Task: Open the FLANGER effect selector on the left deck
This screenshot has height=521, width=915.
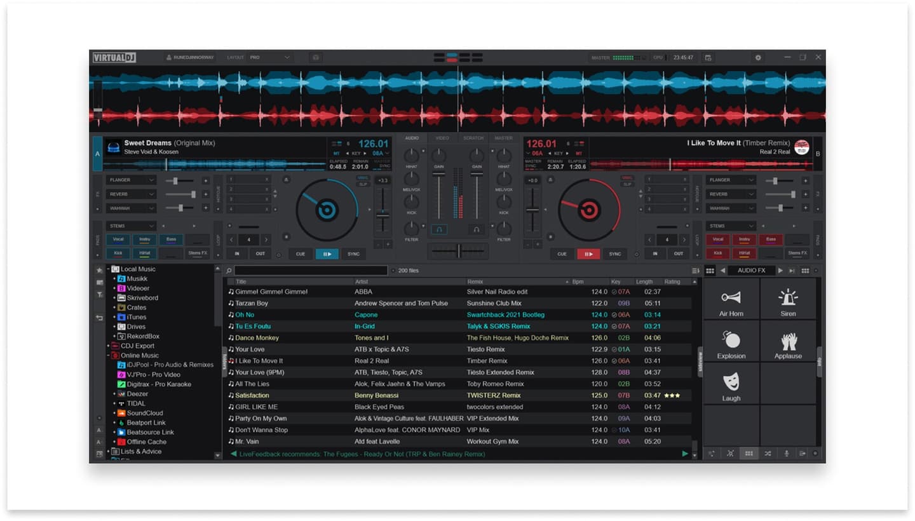Action: tap(131, 180)
